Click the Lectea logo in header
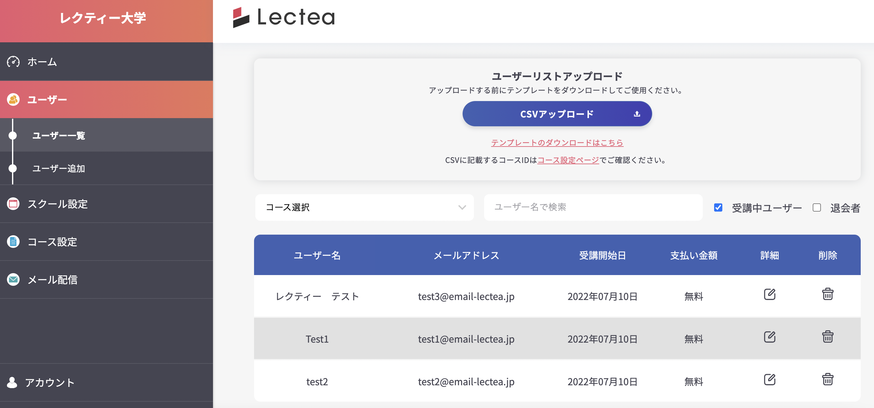Screen dimensions: 874x408 coord(284,17)
